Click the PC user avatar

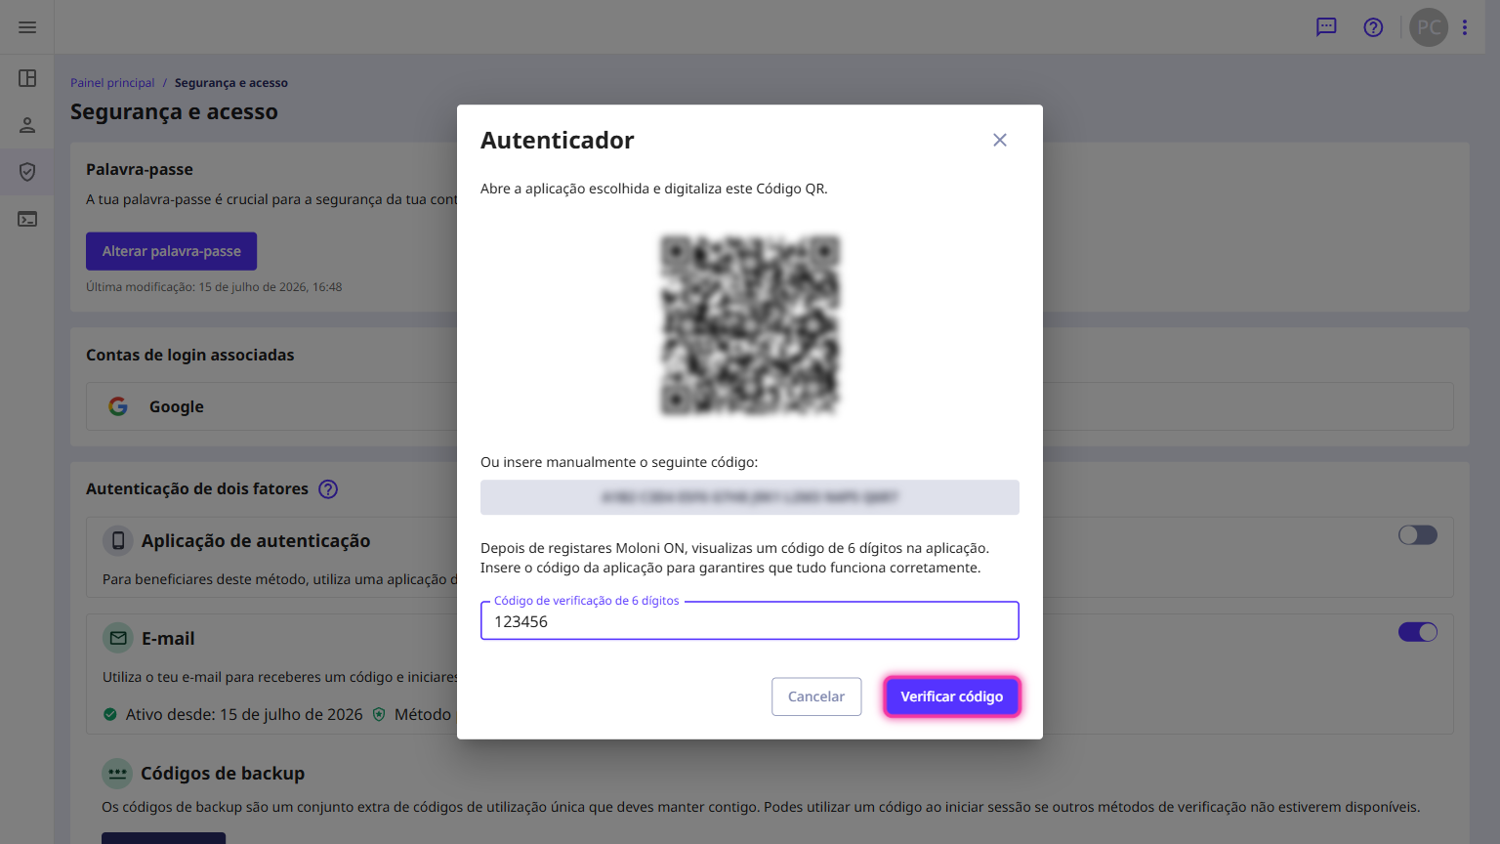(1429, 27)
